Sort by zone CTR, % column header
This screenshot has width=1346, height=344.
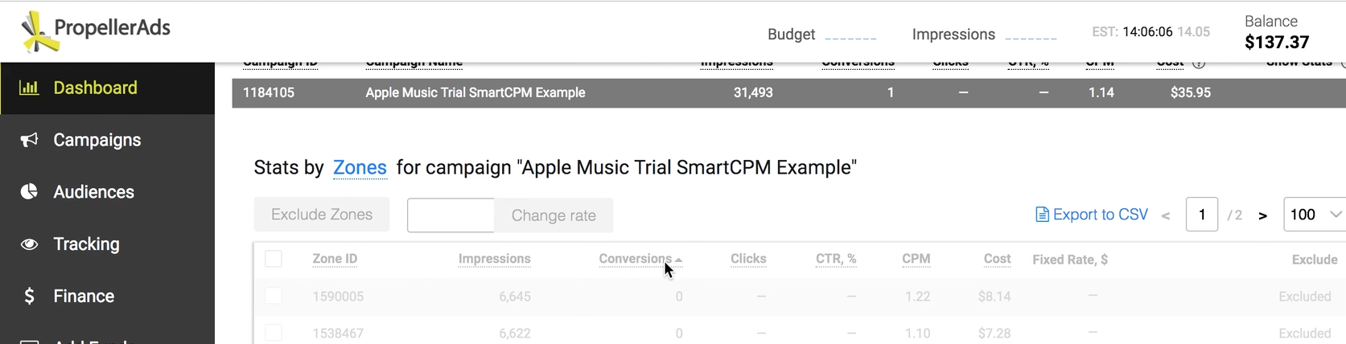coord(836,259)
